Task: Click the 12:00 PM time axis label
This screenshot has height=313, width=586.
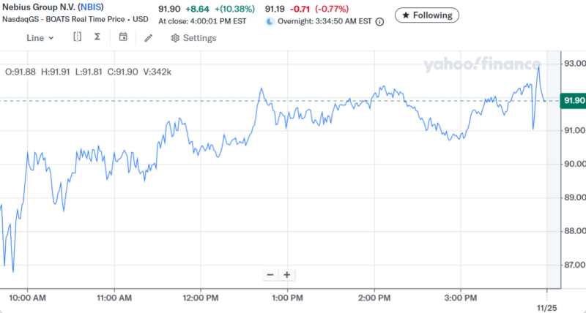Action: click(x=201, y=298)
